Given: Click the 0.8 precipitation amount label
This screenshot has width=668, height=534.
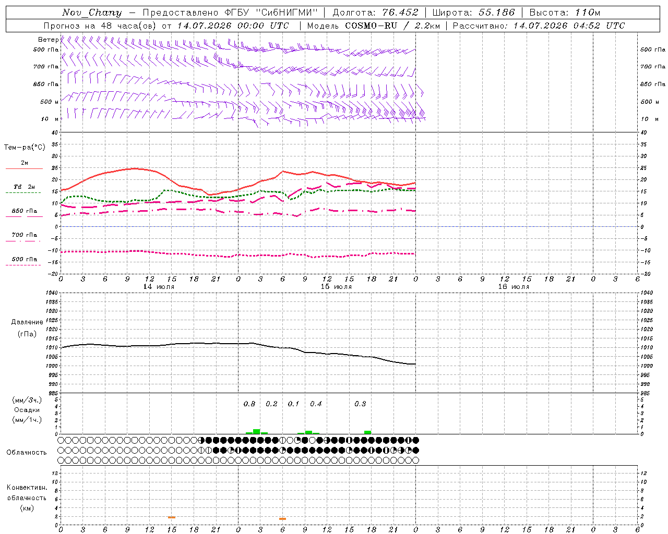Looking at the screenshot, I should [x=249, y=404].
